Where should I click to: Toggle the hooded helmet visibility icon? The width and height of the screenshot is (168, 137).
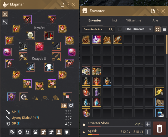tap(59, 132)
